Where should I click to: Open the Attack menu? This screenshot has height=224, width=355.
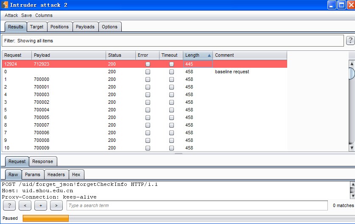[x=11, y=15]
